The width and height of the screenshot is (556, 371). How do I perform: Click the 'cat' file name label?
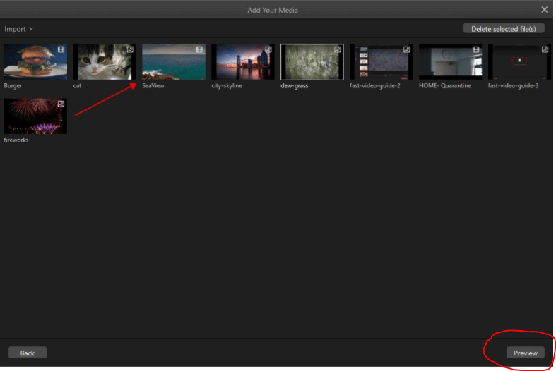point(77,85)
